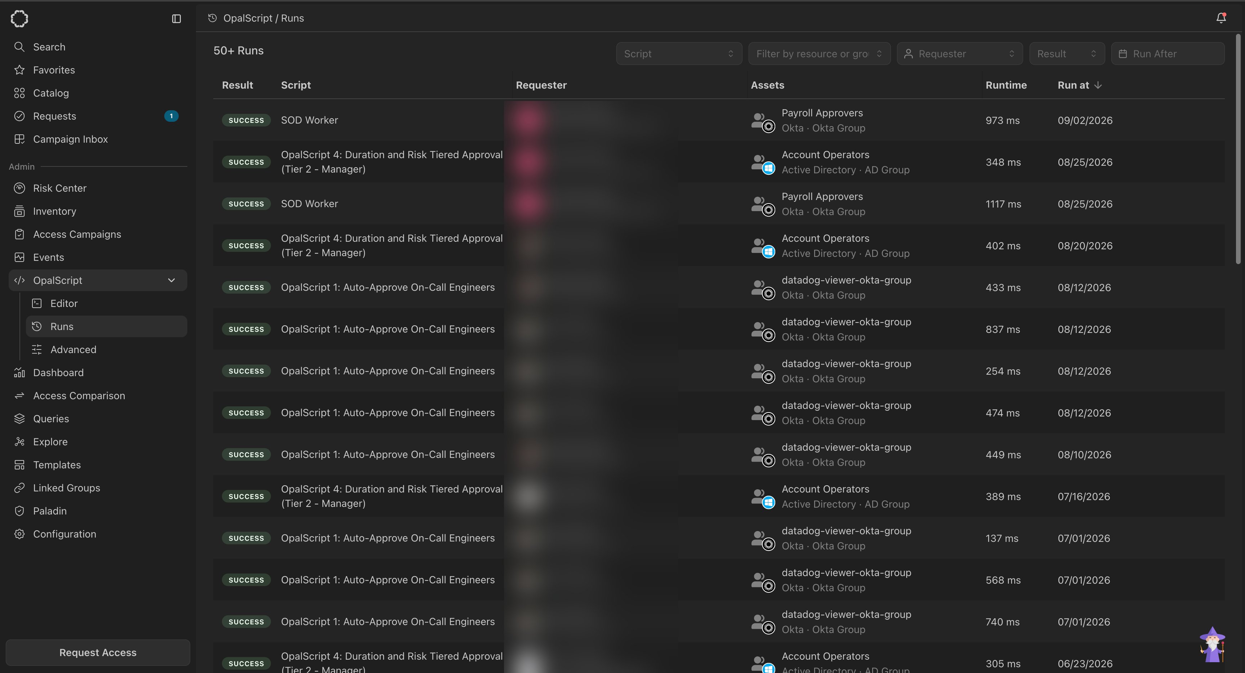Click the Queries layers icon
This screenshot has width=1245, height=673.
click(x=19, y=419)
